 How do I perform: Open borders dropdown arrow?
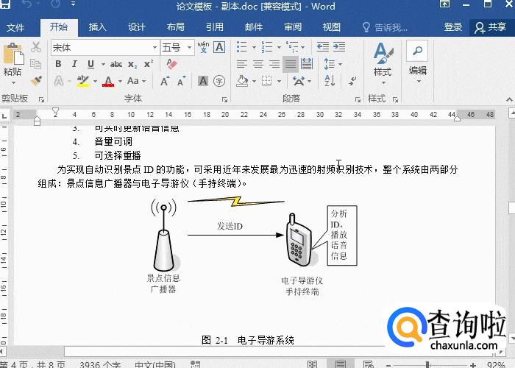click(x=279, y=81)
